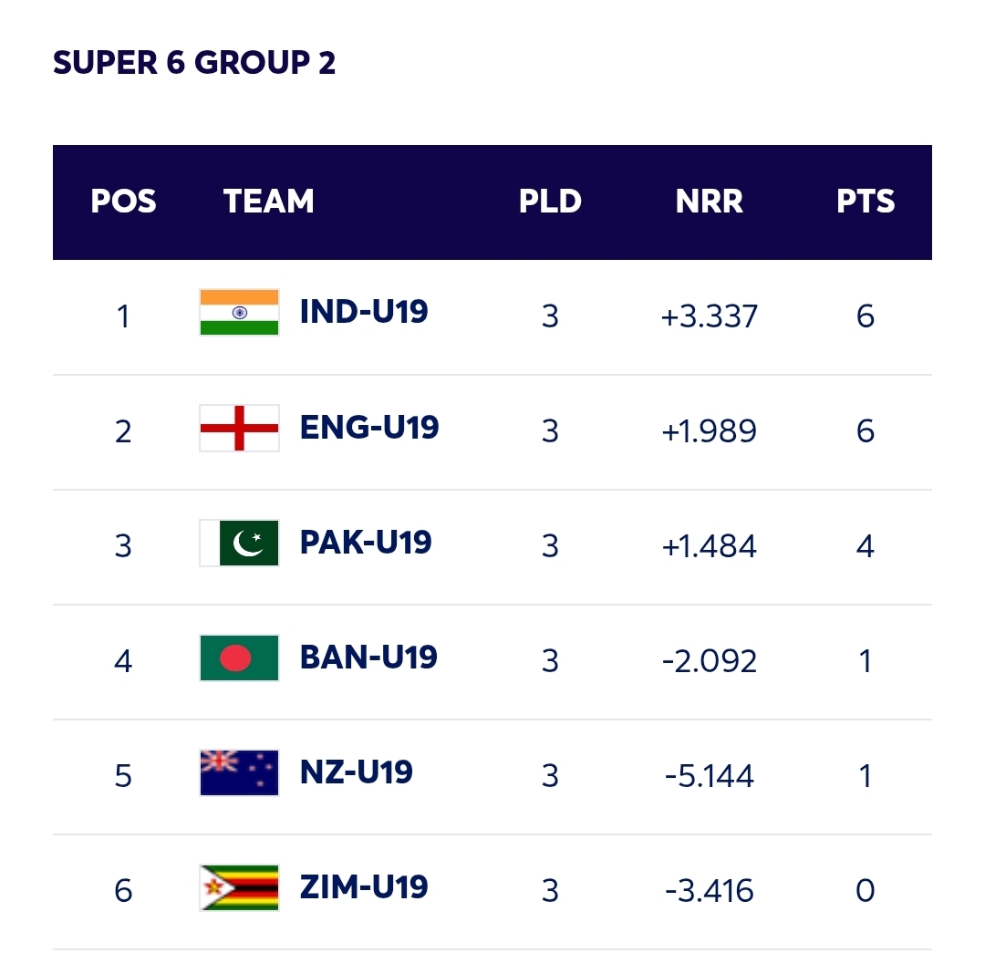The height and width of the screenshot is (953, 985).
Task: Click the NRR column header
Action: pos(710,202)
